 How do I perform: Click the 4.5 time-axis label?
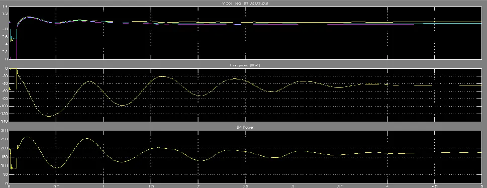point(435,186)
